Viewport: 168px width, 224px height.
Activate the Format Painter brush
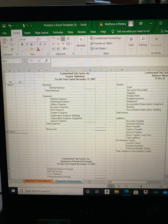point(12,49)
